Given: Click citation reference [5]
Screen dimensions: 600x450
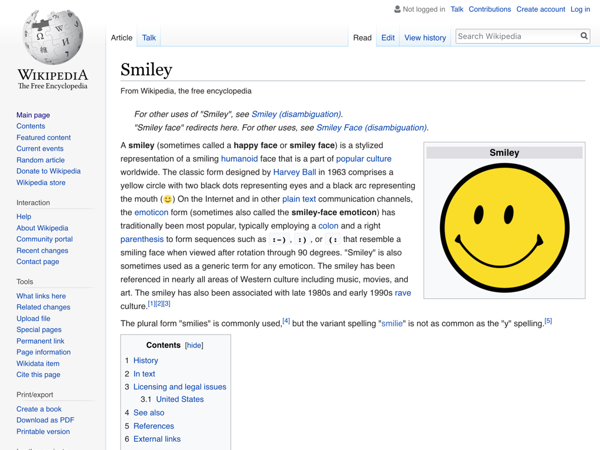Looking at the screenshot, I should (x=548, y=321).
